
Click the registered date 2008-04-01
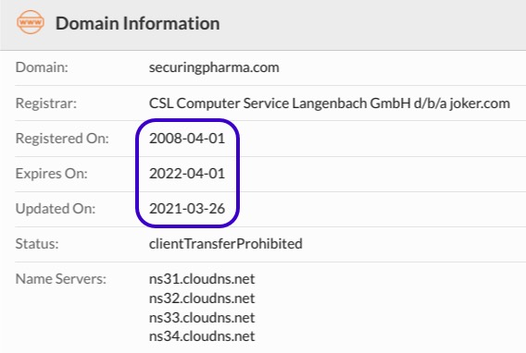(187, 139)
